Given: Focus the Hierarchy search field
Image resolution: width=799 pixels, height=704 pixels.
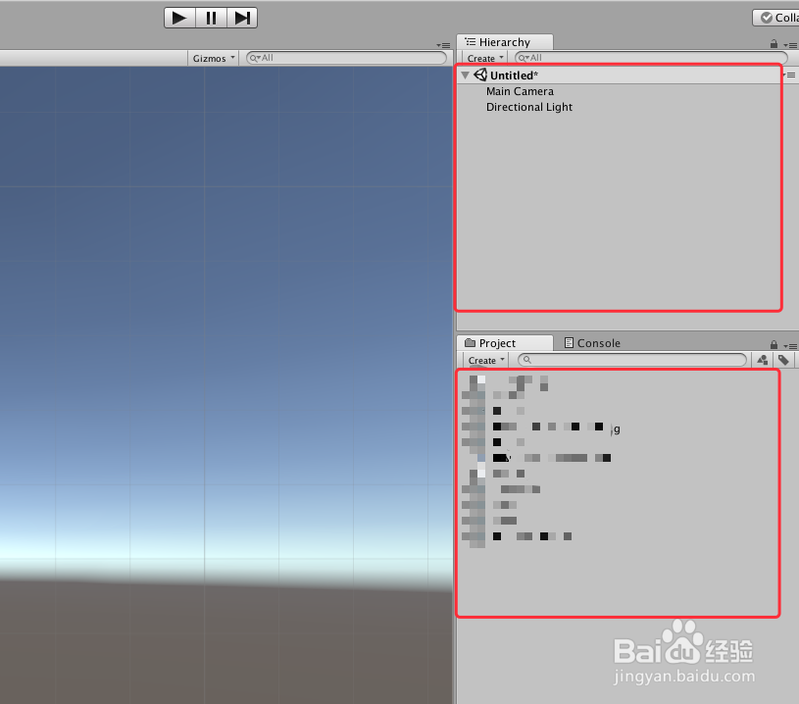Looking at the screenshot, I should 651,58.
